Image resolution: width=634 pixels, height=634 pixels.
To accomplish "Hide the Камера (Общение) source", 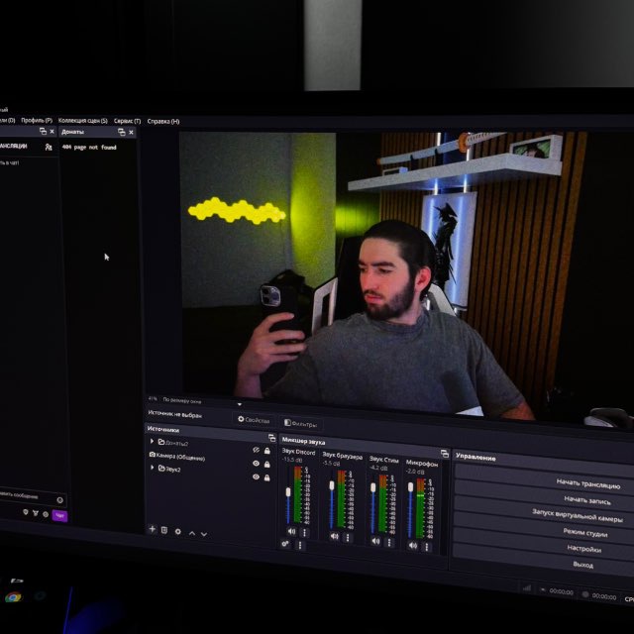I will [x=256, y=464].
